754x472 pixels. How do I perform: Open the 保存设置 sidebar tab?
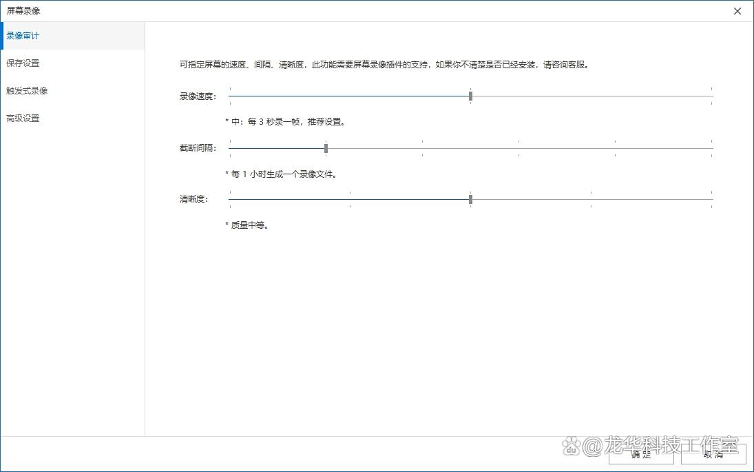pyautogui.click(x=72, y=63)
